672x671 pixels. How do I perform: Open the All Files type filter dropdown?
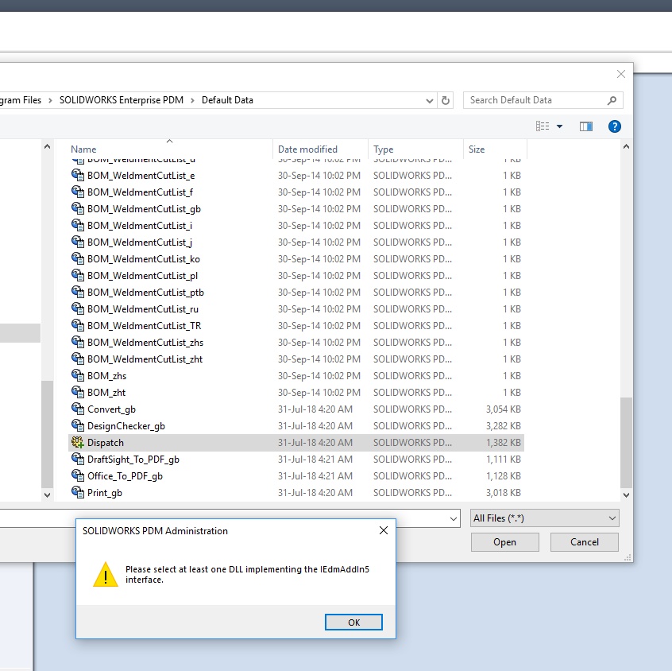tap(545, 518)
